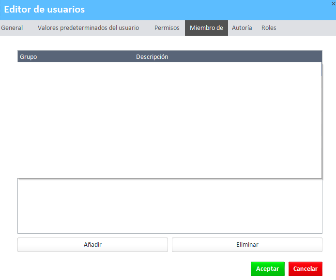Switch to the Roles tab
Viewport: 336px width, 280px height.
269,28
